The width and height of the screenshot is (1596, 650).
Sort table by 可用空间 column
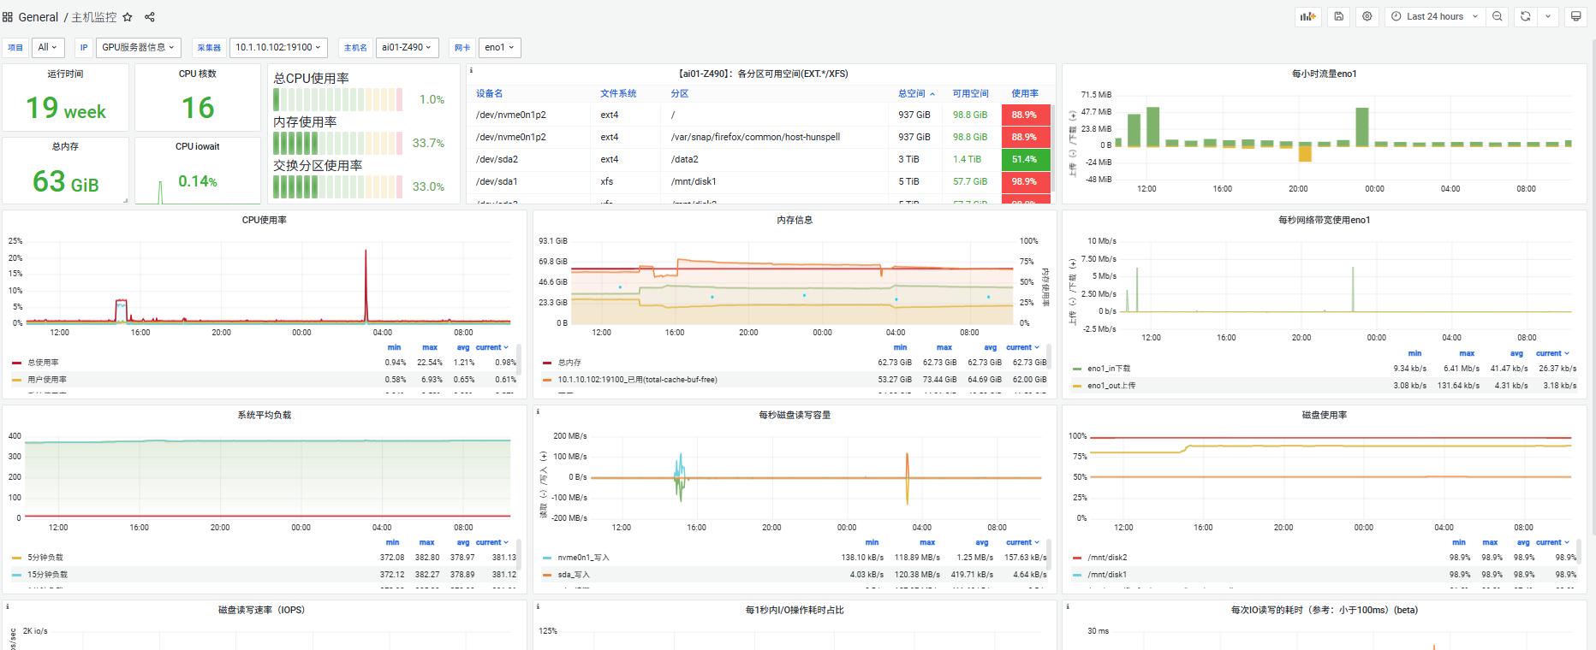click(x=971, y=94)
